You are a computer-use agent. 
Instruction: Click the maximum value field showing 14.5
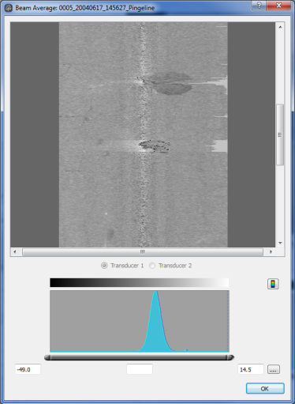(251, 369)
